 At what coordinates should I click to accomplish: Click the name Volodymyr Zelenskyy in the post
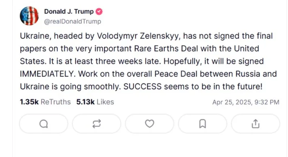[138, 36]
